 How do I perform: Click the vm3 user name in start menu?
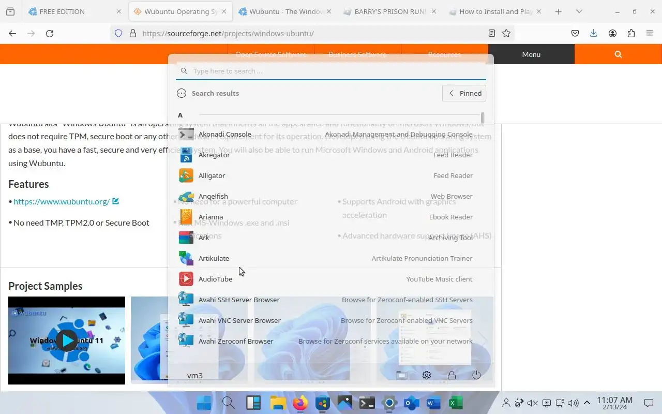pyautogui.click(x=195, y=376)
